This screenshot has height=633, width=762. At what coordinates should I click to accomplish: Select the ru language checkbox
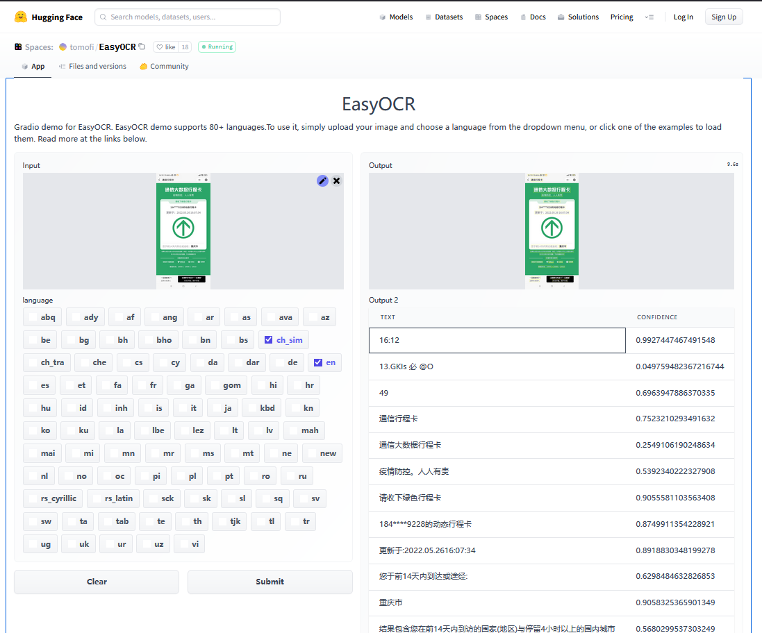[x=290, y=476]
